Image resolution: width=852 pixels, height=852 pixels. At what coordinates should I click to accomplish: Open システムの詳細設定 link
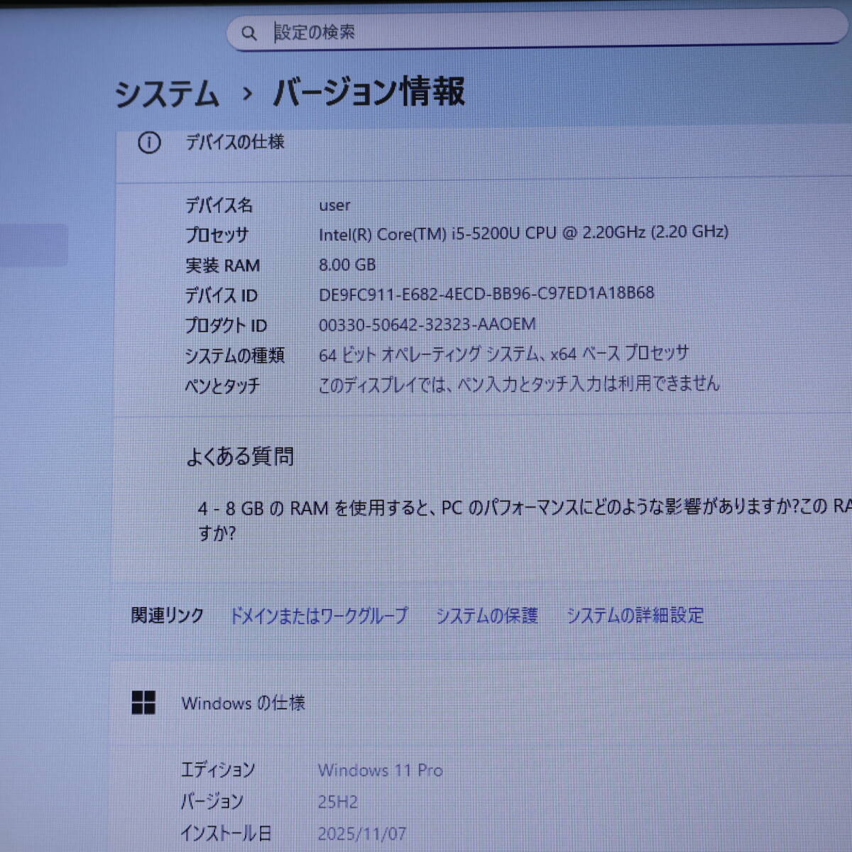635,616
